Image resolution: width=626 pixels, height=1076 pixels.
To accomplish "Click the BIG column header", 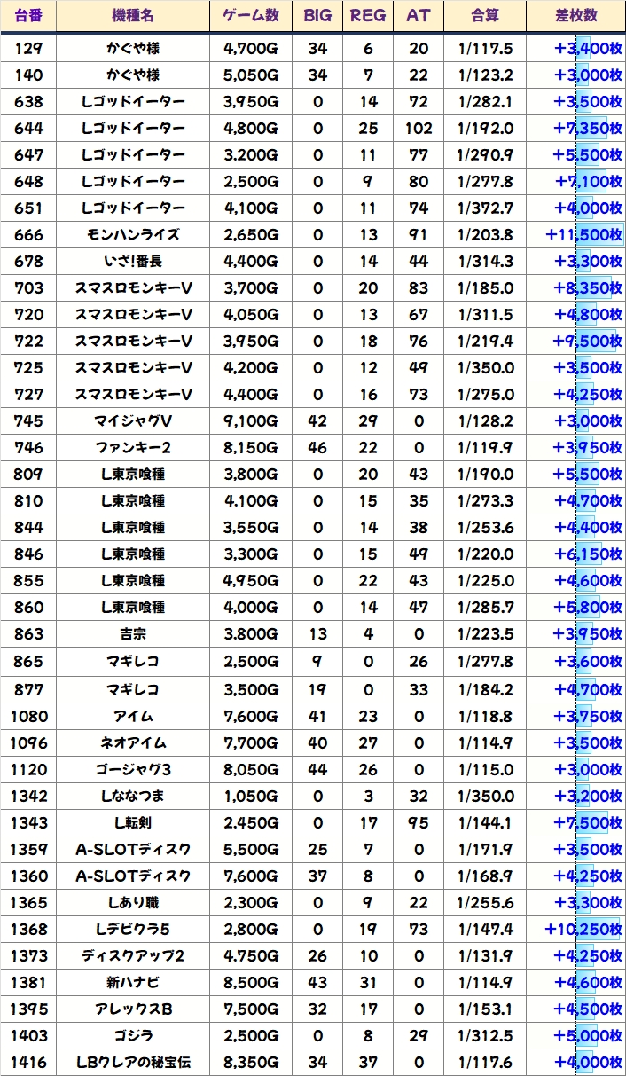I will pos(317,16).
